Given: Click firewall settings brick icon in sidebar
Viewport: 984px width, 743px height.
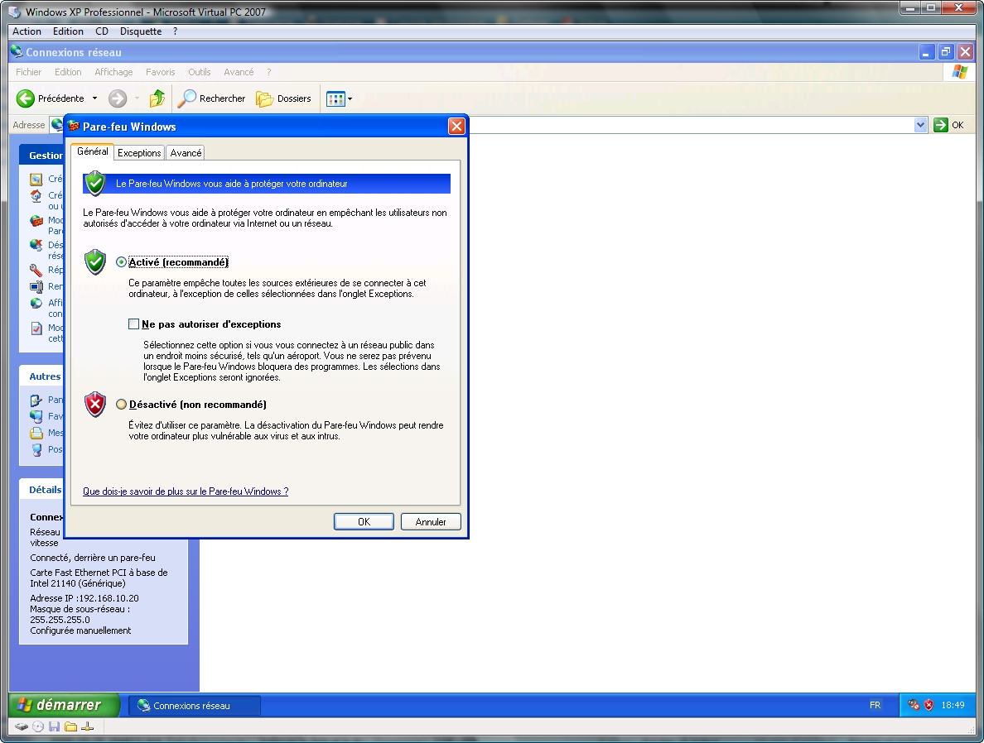Looking at the screenshot, I should coord(36,221).
